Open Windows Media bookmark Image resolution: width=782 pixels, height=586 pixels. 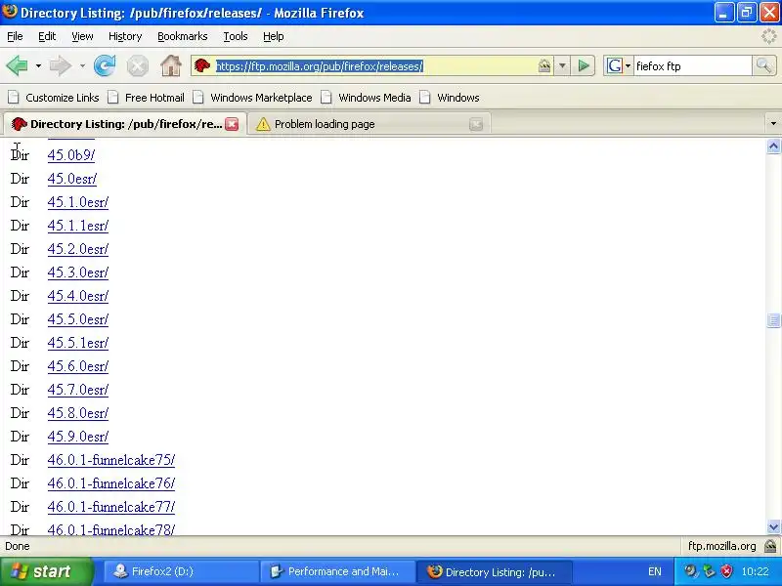[x=366, y=98]
